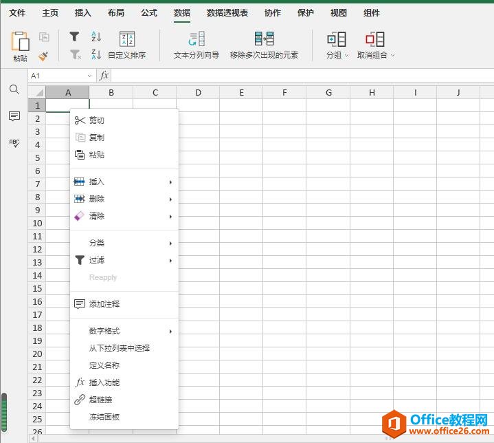The height and width of the screenshot is (443, 494).
Task: Switch to the Formula (公式) tab
Action: (149, 13)
